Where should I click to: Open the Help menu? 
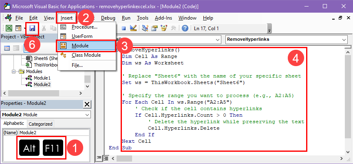coord(208,18)
